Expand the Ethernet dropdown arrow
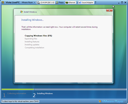The height and width of the screenshot is (104, 128). coord(77,2)
